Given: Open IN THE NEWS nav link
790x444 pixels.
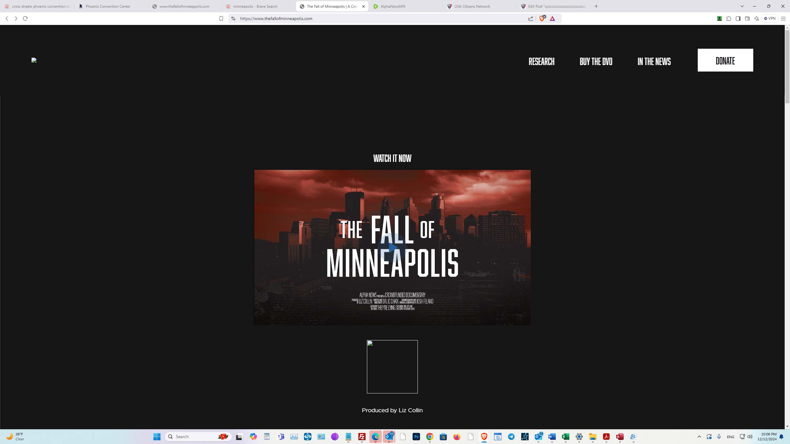Looking at the screenshot, I should 654,61.
